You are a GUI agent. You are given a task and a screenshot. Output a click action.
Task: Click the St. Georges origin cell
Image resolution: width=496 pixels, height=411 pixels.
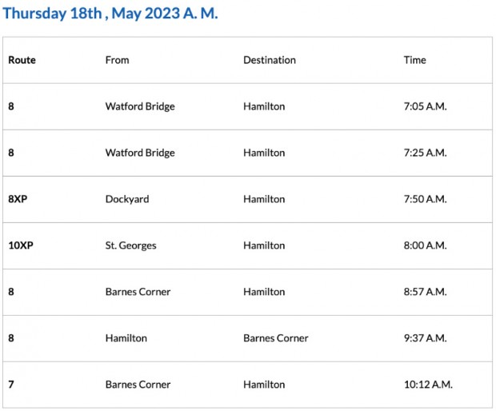tap(130, 245)
